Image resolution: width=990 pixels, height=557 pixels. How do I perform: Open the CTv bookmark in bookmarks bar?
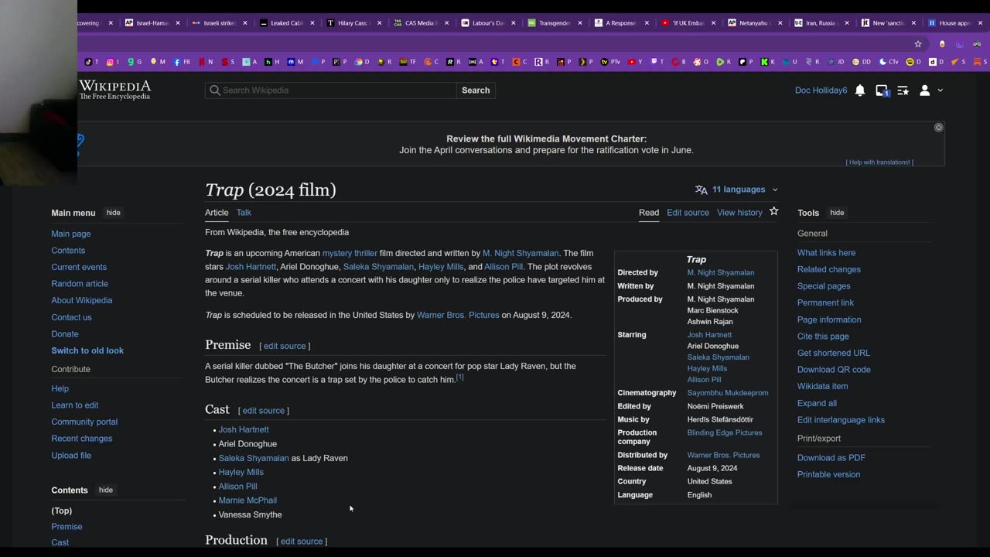tap(889, 62)
